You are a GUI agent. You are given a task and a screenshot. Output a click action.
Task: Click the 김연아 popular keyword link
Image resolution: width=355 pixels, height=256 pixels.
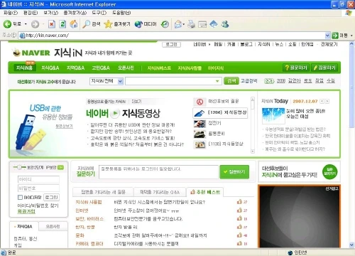click(294, 81)
